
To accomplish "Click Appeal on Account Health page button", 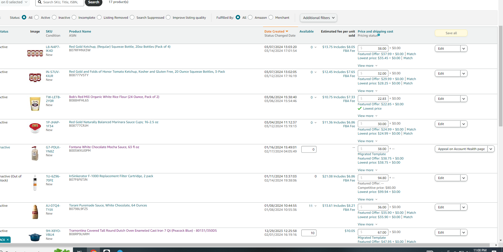I will coord(461,149).
